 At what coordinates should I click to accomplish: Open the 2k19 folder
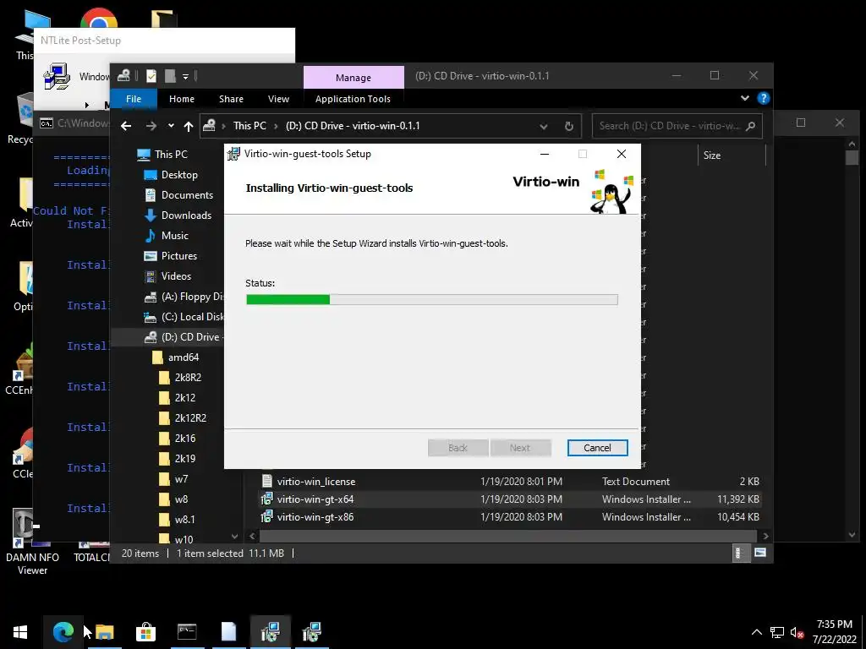coord(184,459)
